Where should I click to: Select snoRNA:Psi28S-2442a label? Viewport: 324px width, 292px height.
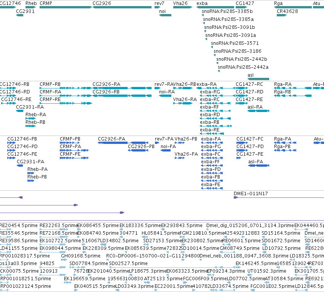pos(243,67)
